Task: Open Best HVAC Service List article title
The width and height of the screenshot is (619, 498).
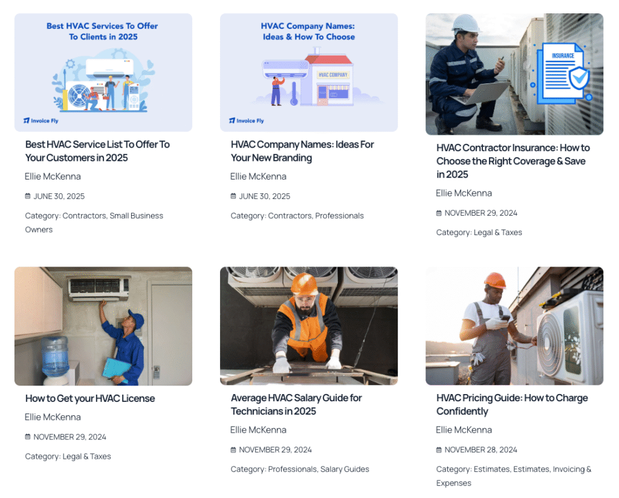Action: 97,151
